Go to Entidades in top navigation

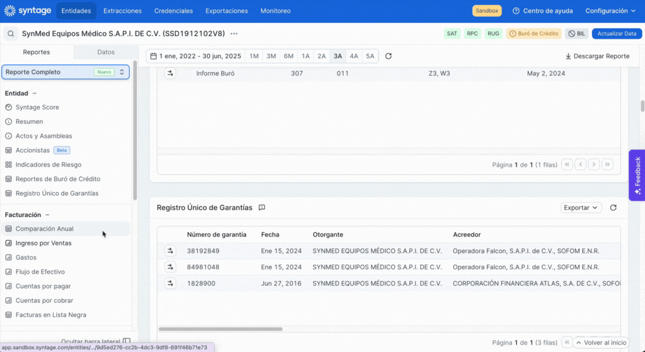coord(76,11)
